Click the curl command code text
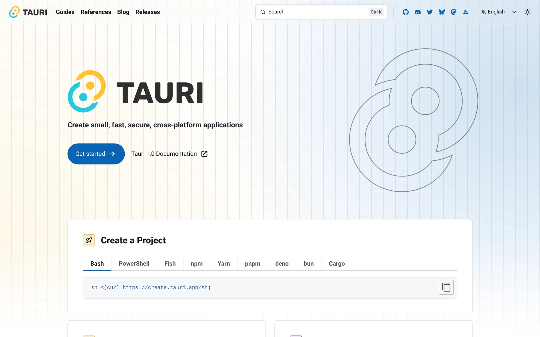The height and width of the screenshot is (337, 540). [151, 288]
